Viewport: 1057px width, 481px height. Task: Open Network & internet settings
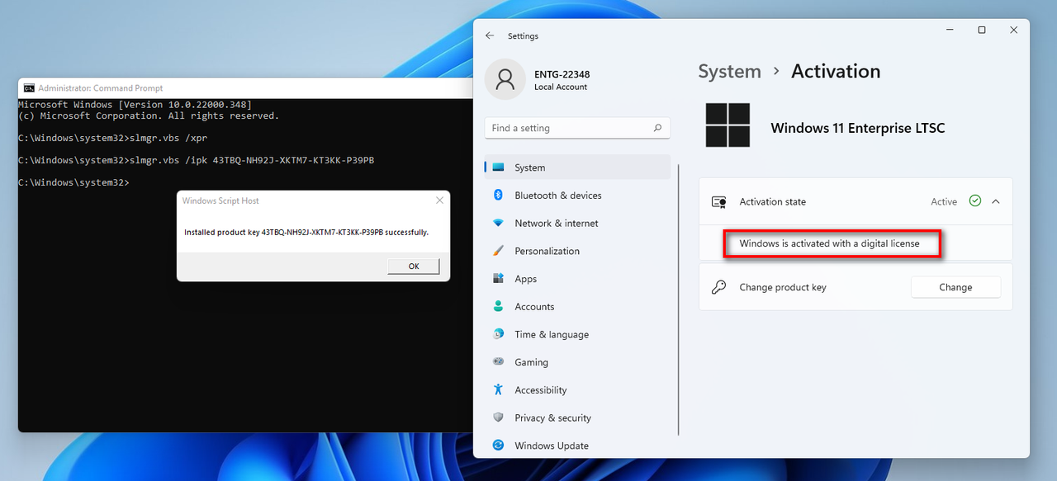click(x=577, y=223)
